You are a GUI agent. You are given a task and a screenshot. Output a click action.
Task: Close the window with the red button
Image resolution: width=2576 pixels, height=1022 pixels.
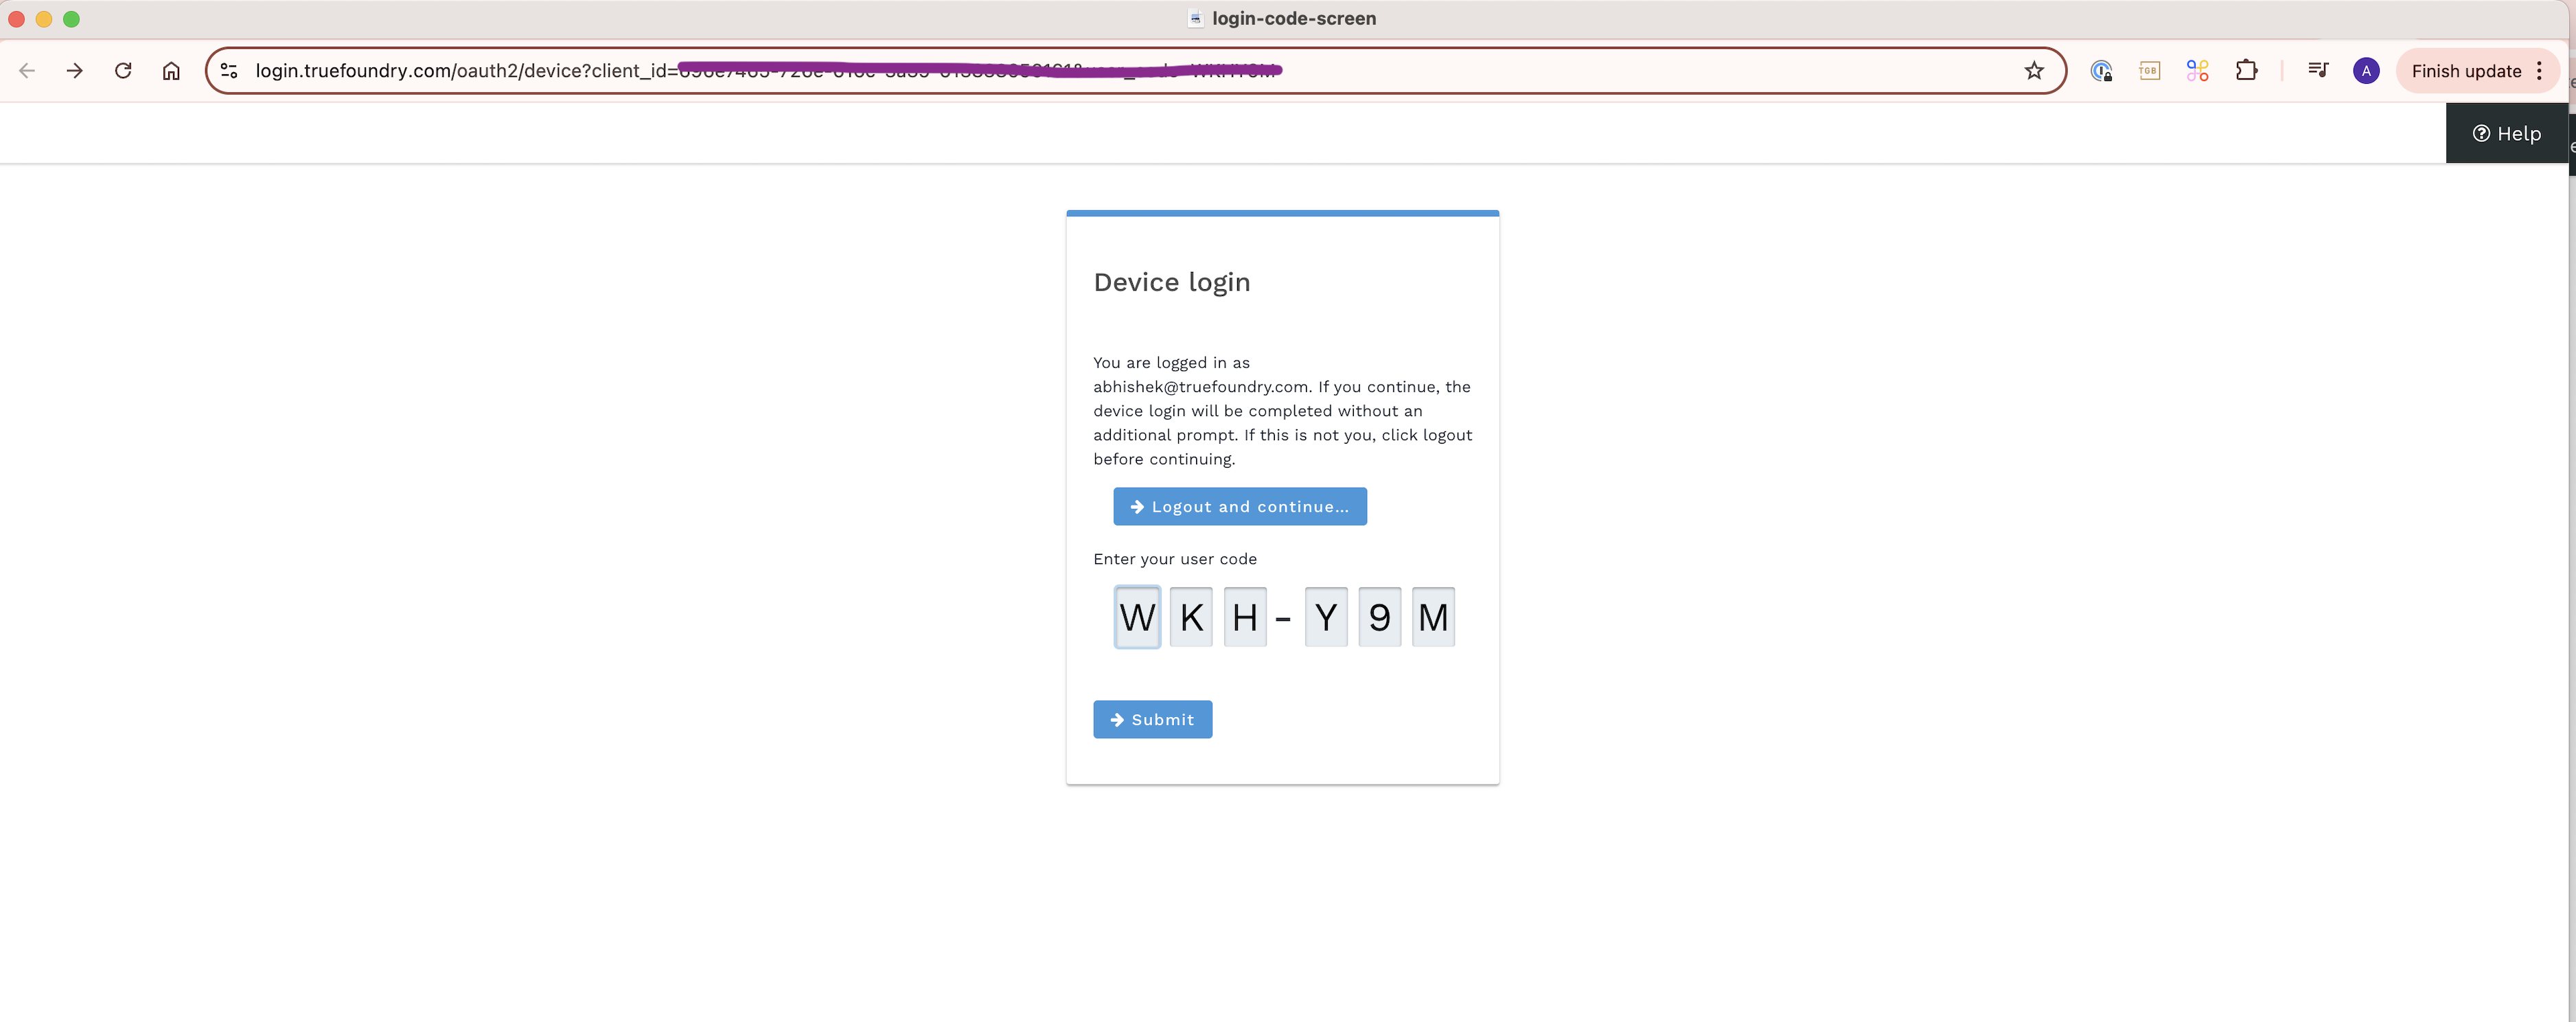(x=16, y=19)
